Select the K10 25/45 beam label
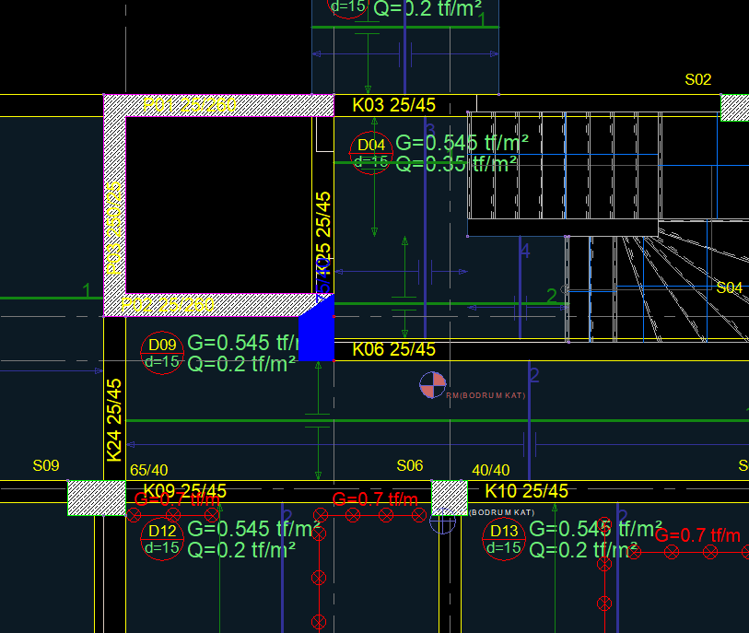749x633 pixels. [526, 491]
